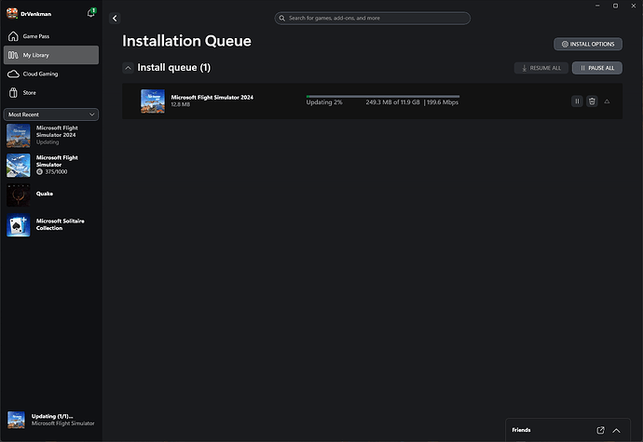Open the notifications bell icon
This screenshot has width=643, height=442.
[91, 13]
